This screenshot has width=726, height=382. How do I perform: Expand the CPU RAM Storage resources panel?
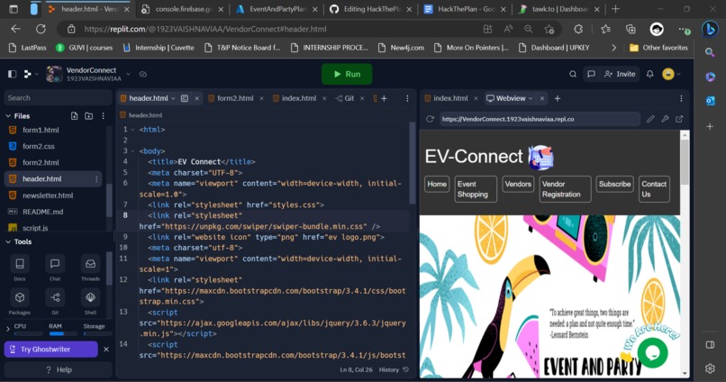pyautogui.click(x=8, y=329)
